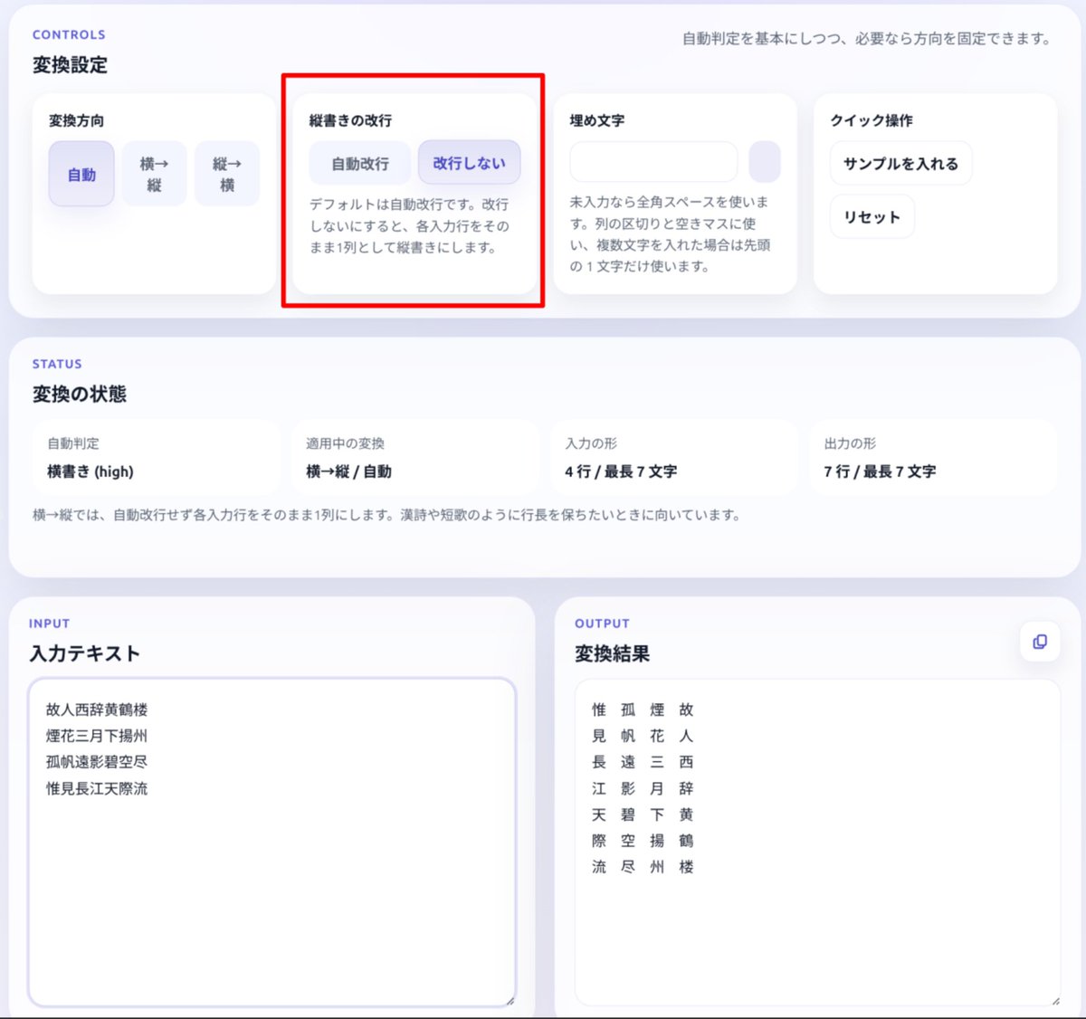
Task: Click the 変換の状態 status section heading
Action: (80, 394)
